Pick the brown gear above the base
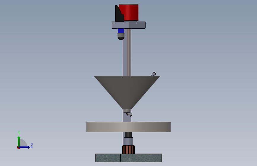This screenshot has height=166, width=257. 129,149
